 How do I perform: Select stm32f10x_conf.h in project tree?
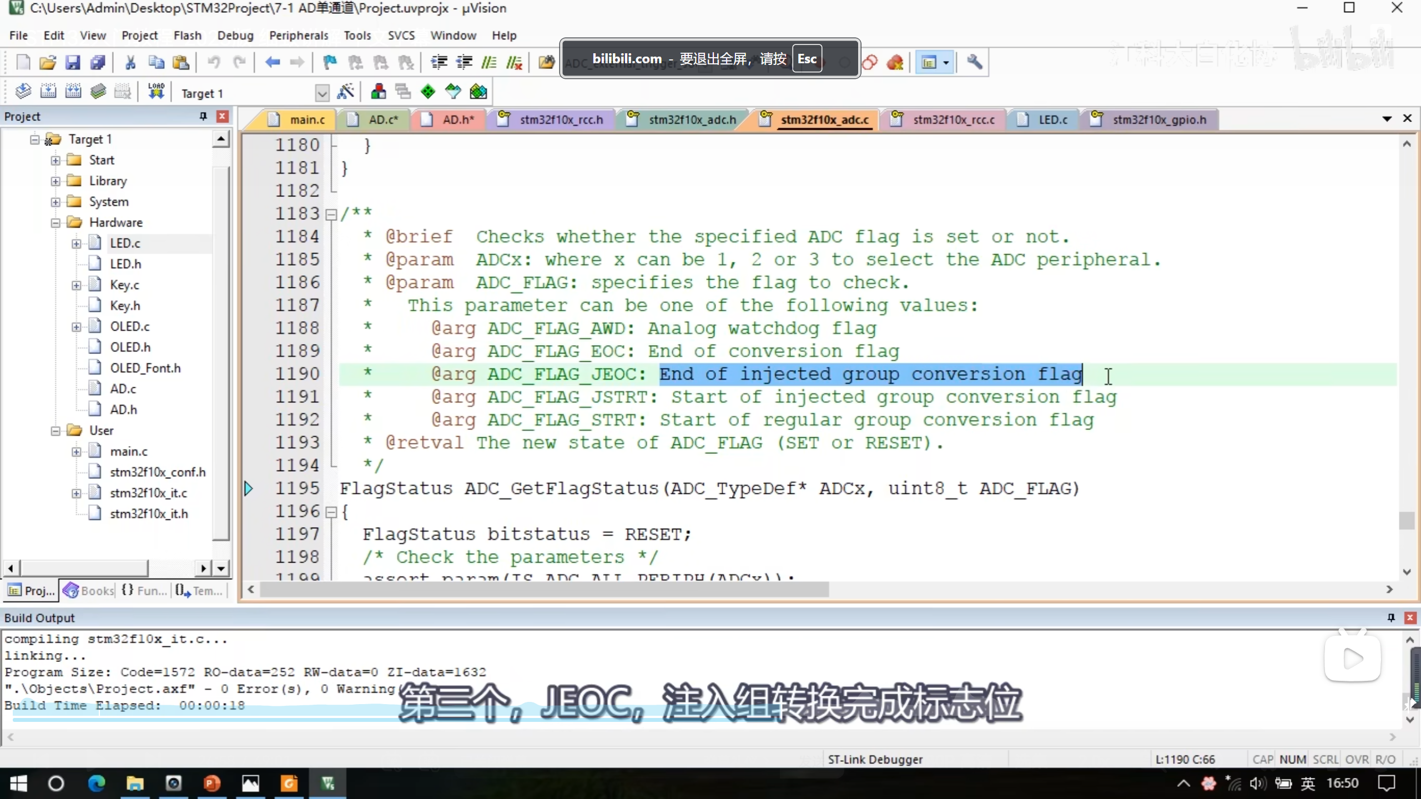click(157, 472)
